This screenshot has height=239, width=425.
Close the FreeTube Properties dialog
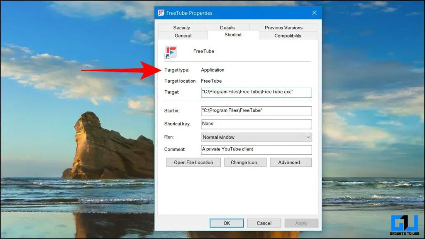click(x=315, y=13)
